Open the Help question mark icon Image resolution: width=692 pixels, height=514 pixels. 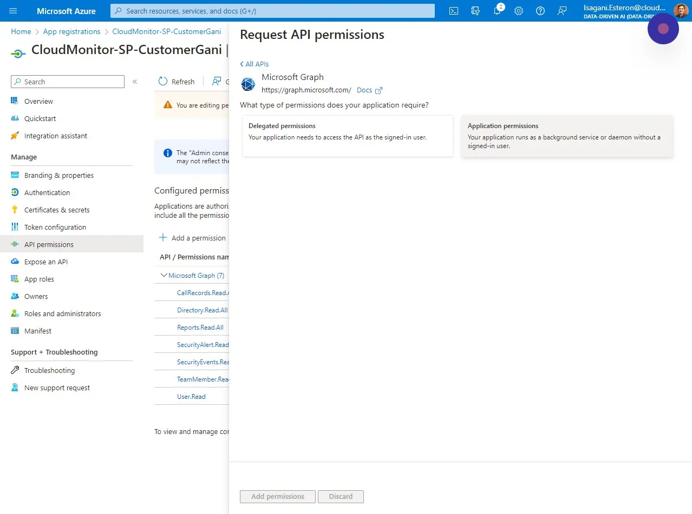point(540,11)
